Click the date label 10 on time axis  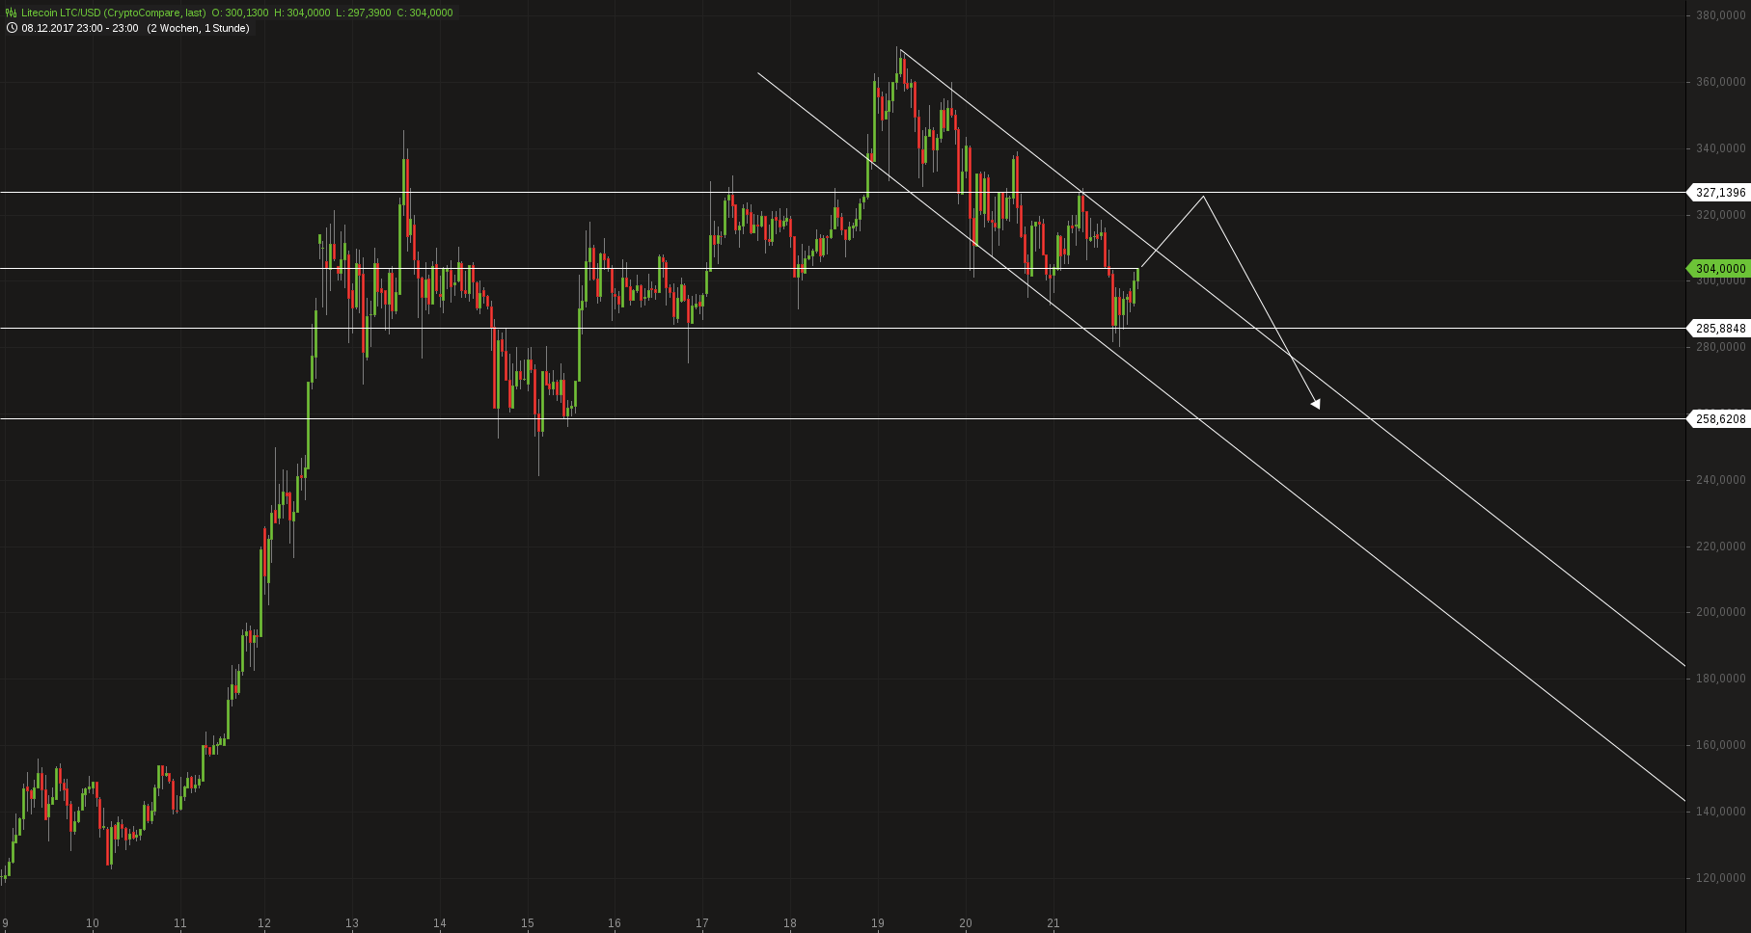pos(93,923)
